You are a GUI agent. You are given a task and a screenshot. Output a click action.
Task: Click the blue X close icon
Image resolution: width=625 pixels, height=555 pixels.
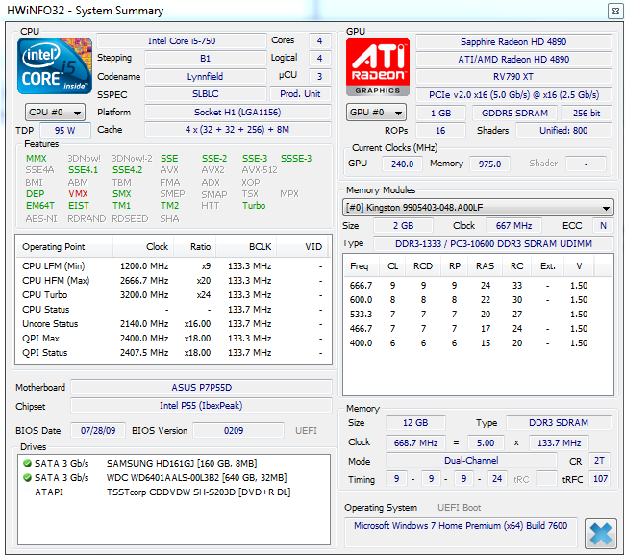point(600,532)
